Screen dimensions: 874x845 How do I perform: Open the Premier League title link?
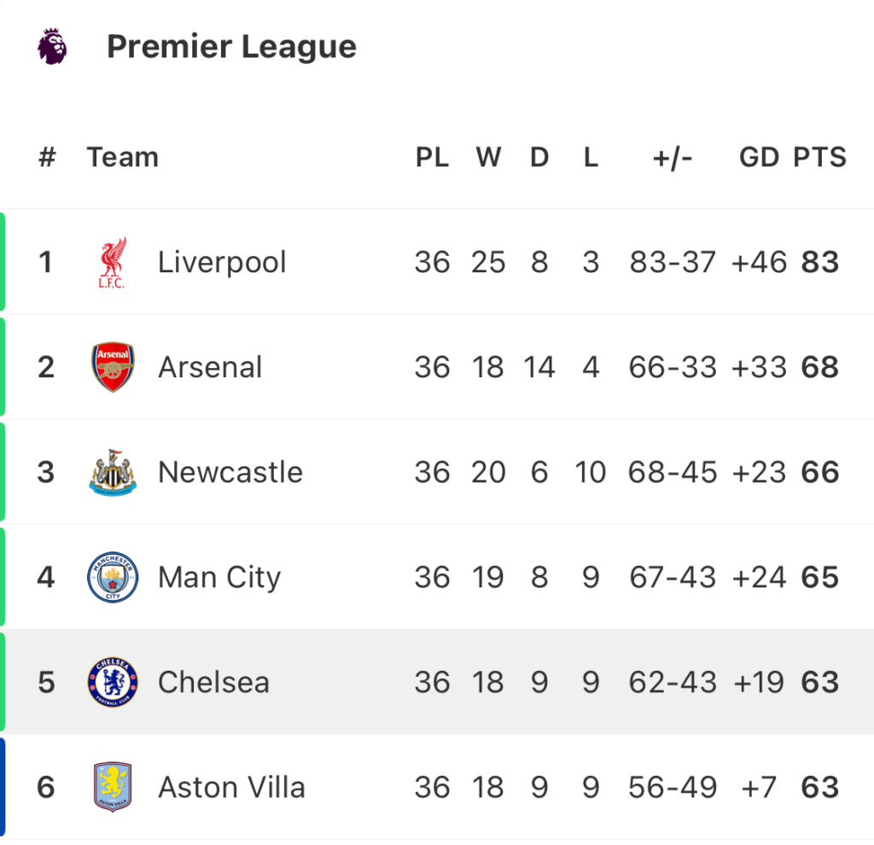click(x=231, y=46)
